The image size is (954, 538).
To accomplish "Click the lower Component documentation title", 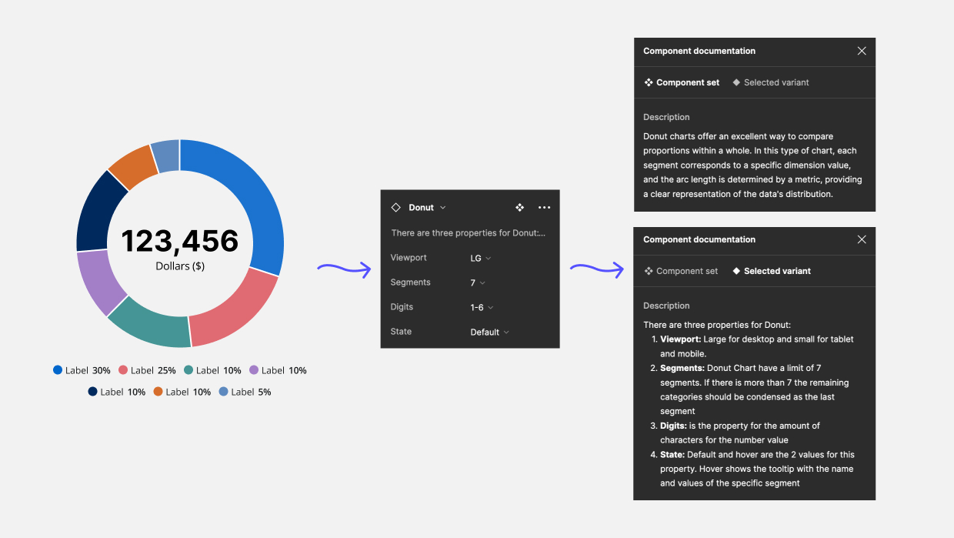I will (699, 239).
